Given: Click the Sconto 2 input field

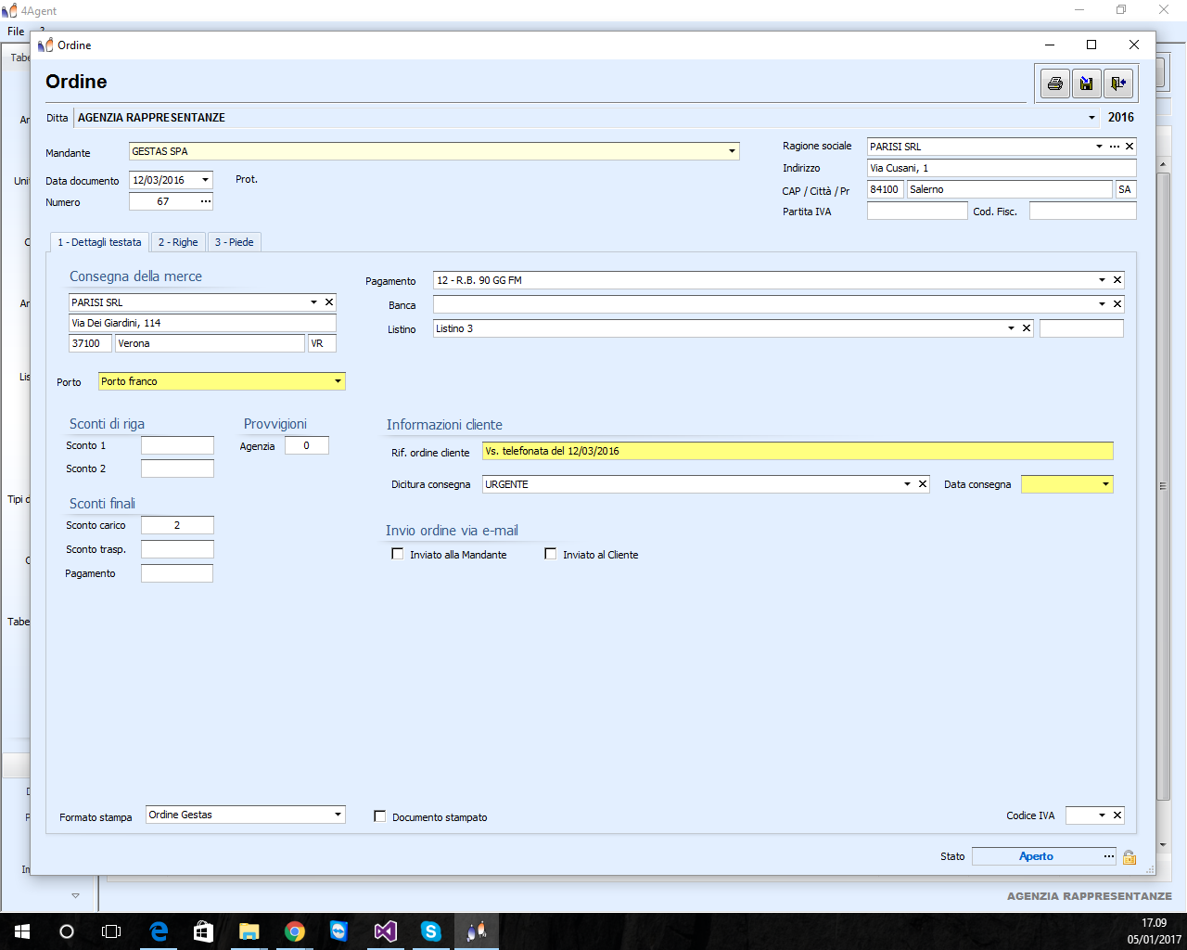Looking at the screenshot, I should 177,469.
